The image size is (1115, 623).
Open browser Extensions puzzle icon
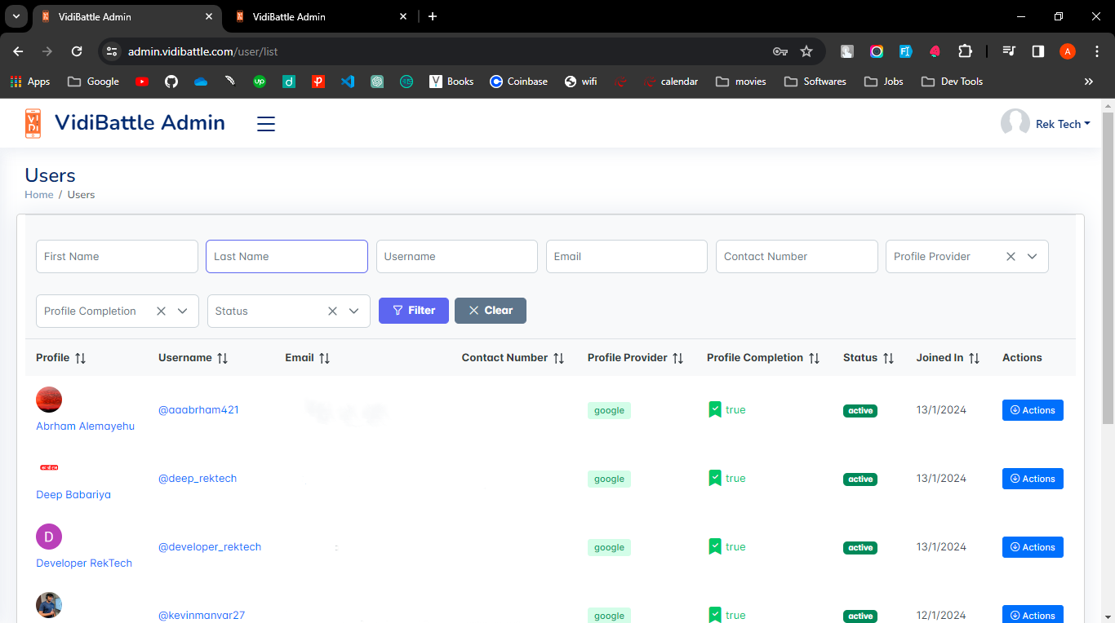click(965, 51)
